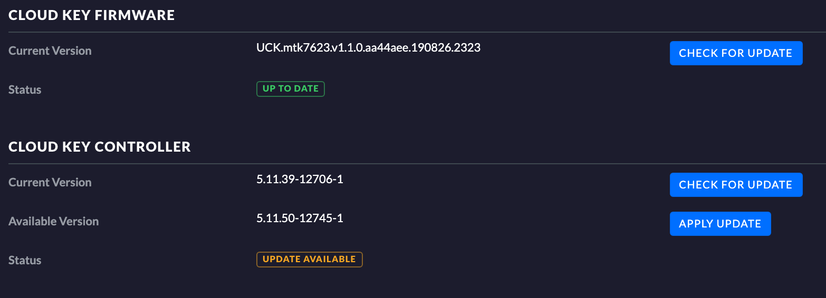The height and width of the screenshot is (298, 826).
Task: Click the divider line under Cloud Key Firmware
Action: (x=413, y=32)
